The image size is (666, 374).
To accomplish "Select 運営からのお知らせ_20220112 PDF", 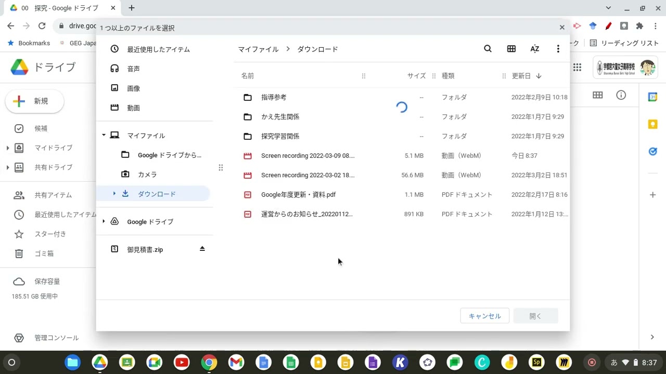I will click(x=402, y=214).
